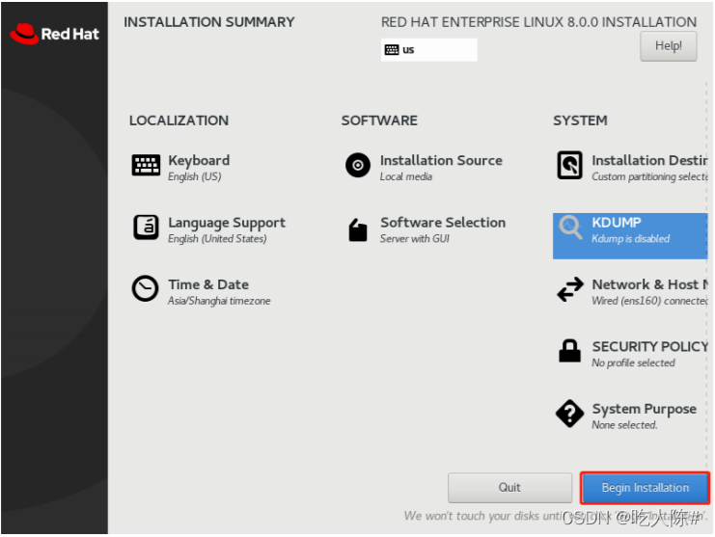Click 'Custom partitioning selected' text
Image resolution: width=715 pixels, height=537 pixels.
[649, 176]
